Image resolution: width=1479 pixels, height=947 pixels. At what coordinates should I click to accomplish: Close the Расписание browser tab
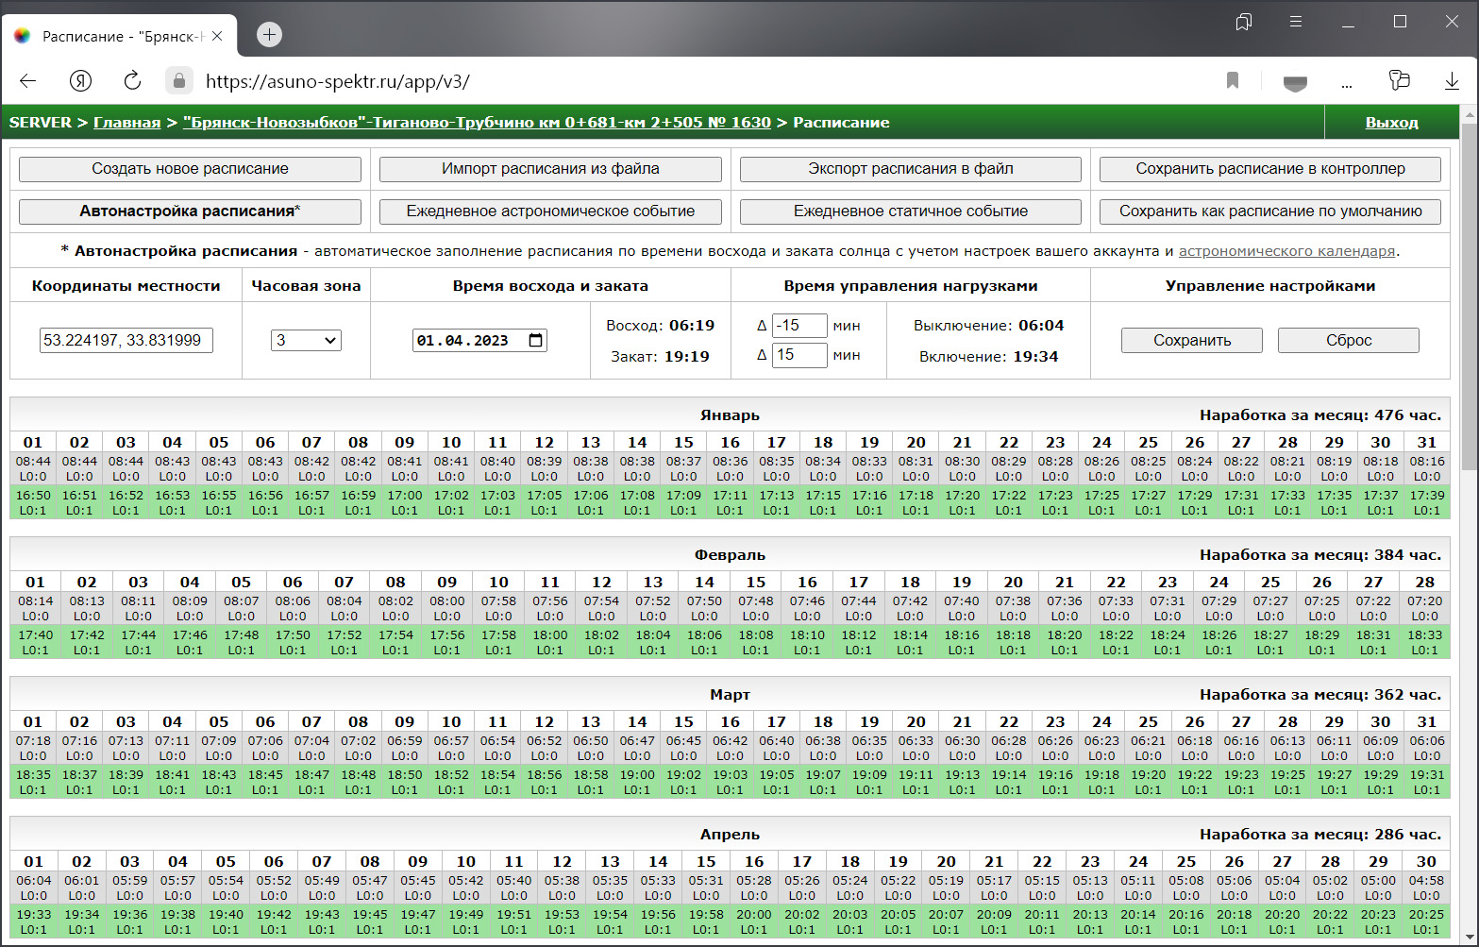pyautogui.click(x=217, y=36)
